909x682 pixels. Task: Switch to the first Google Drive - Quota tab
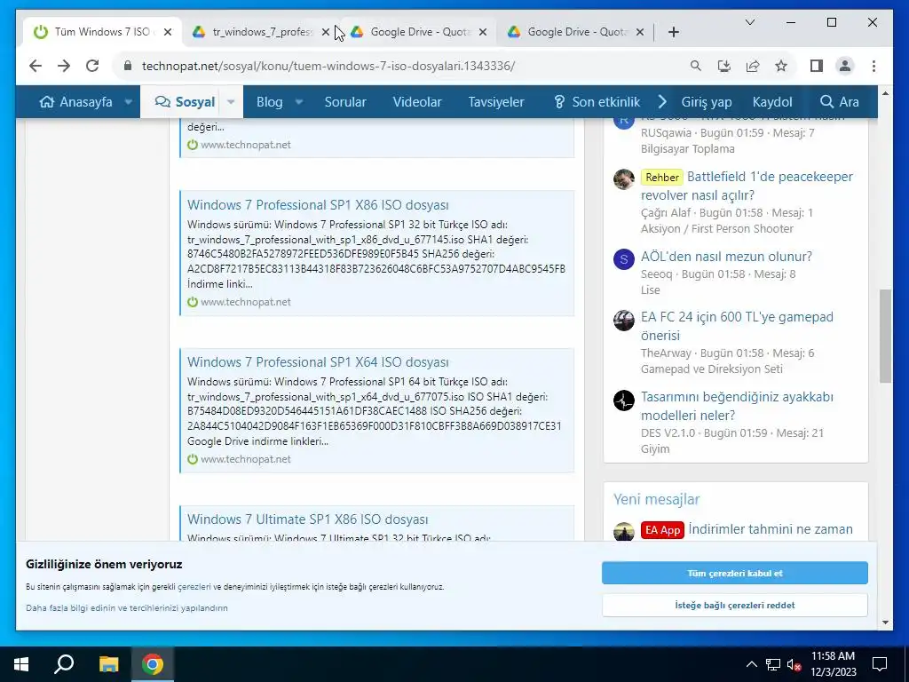(x=420, y=32)
